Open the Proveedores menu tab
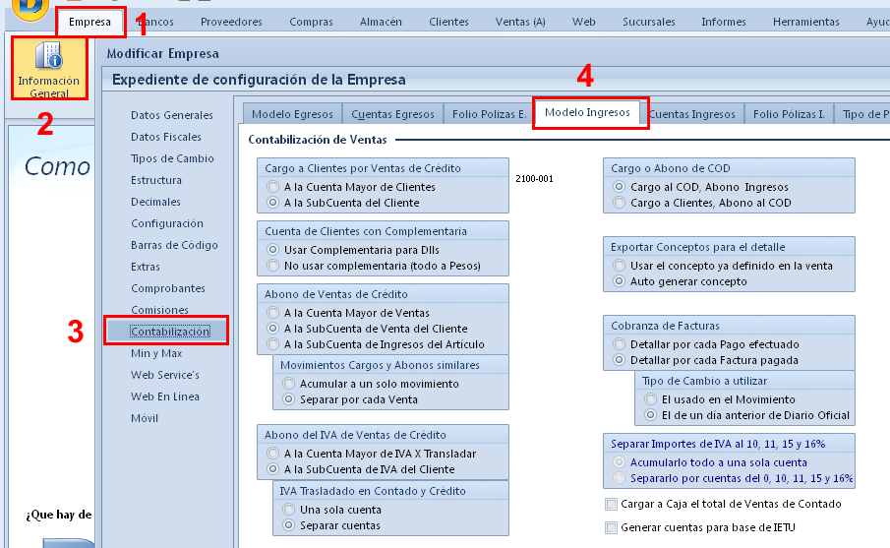 231,22
